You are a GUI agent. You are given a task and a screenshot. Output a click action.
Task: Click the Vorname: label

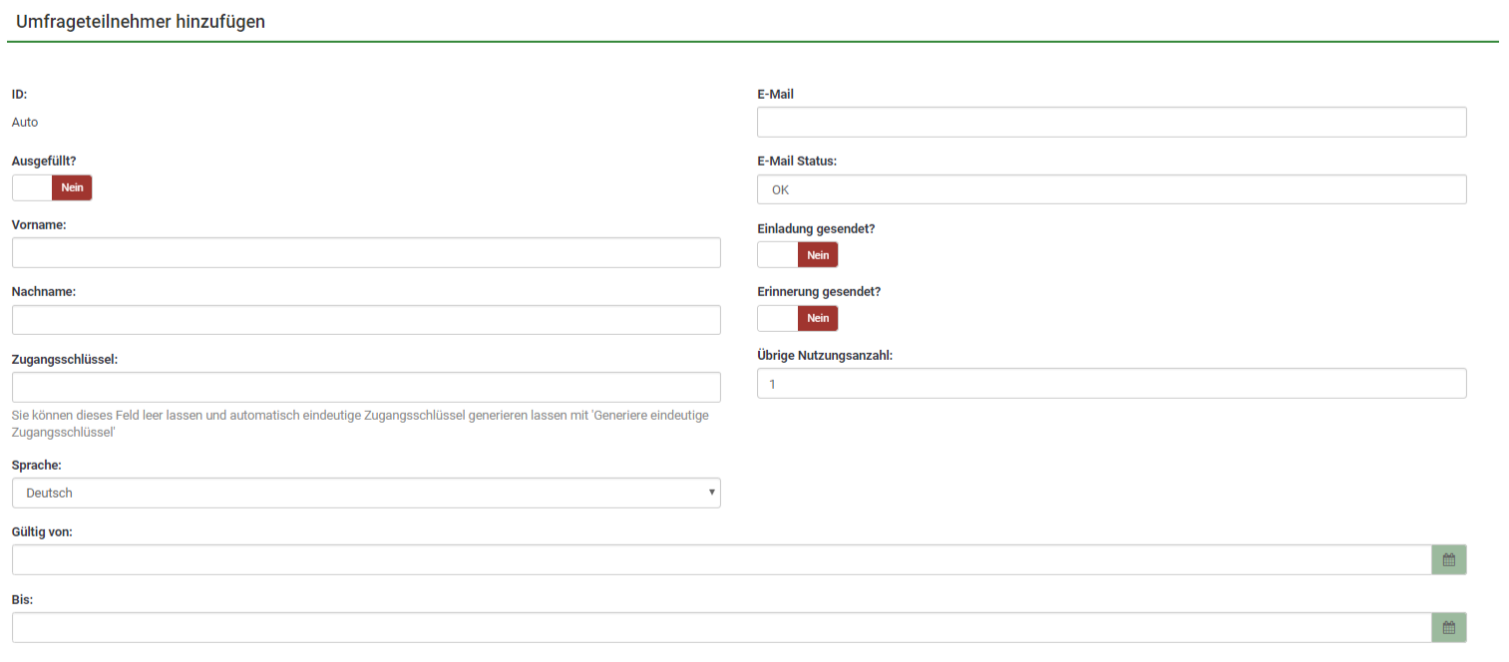tap(39, 225)
